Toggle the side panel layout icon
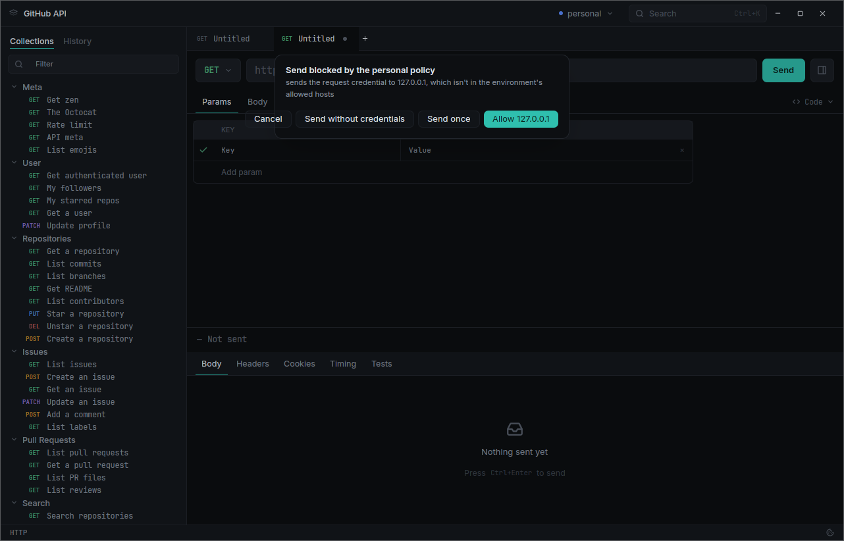Viewport: 844px width, 541px height. click(x=822, y=70)
